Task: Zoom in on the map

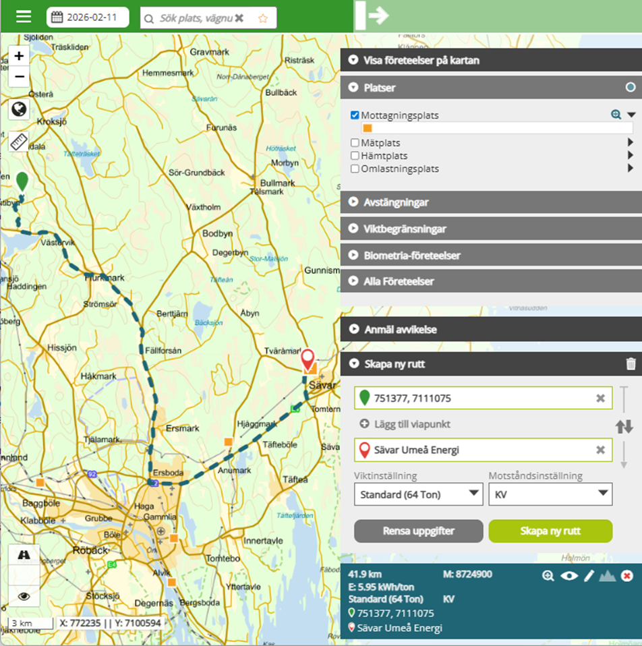Action: click(19, 56)
